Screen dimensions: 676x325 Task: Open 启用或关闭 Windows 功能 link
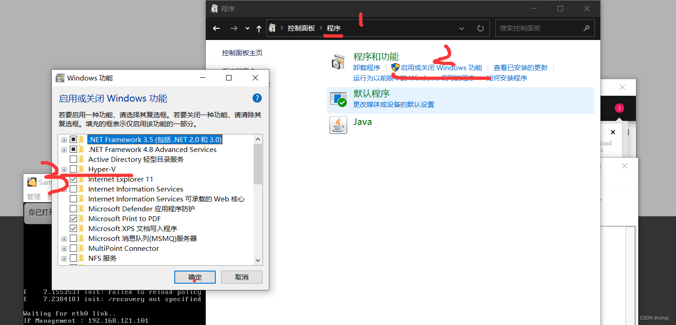pos(441,67)
